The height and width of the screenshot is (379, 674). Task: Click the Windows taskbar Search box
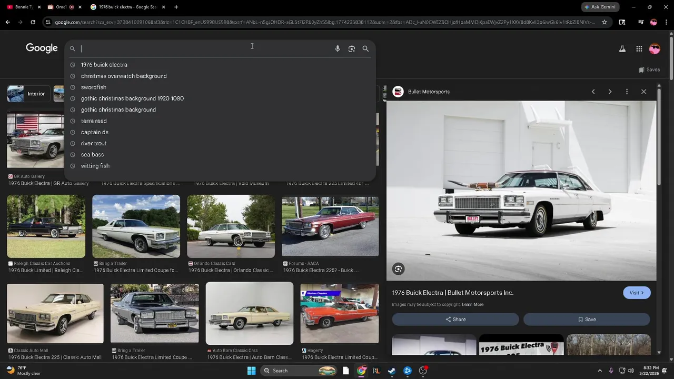pos(299,371)
